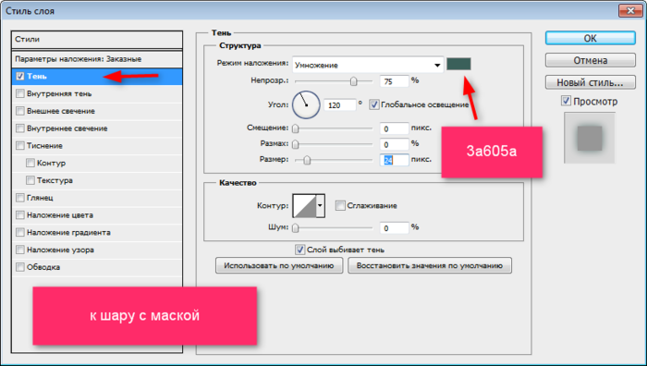Click the Новый стиль... button
This screenshot has height=366, width=647.
coord(590,82)
